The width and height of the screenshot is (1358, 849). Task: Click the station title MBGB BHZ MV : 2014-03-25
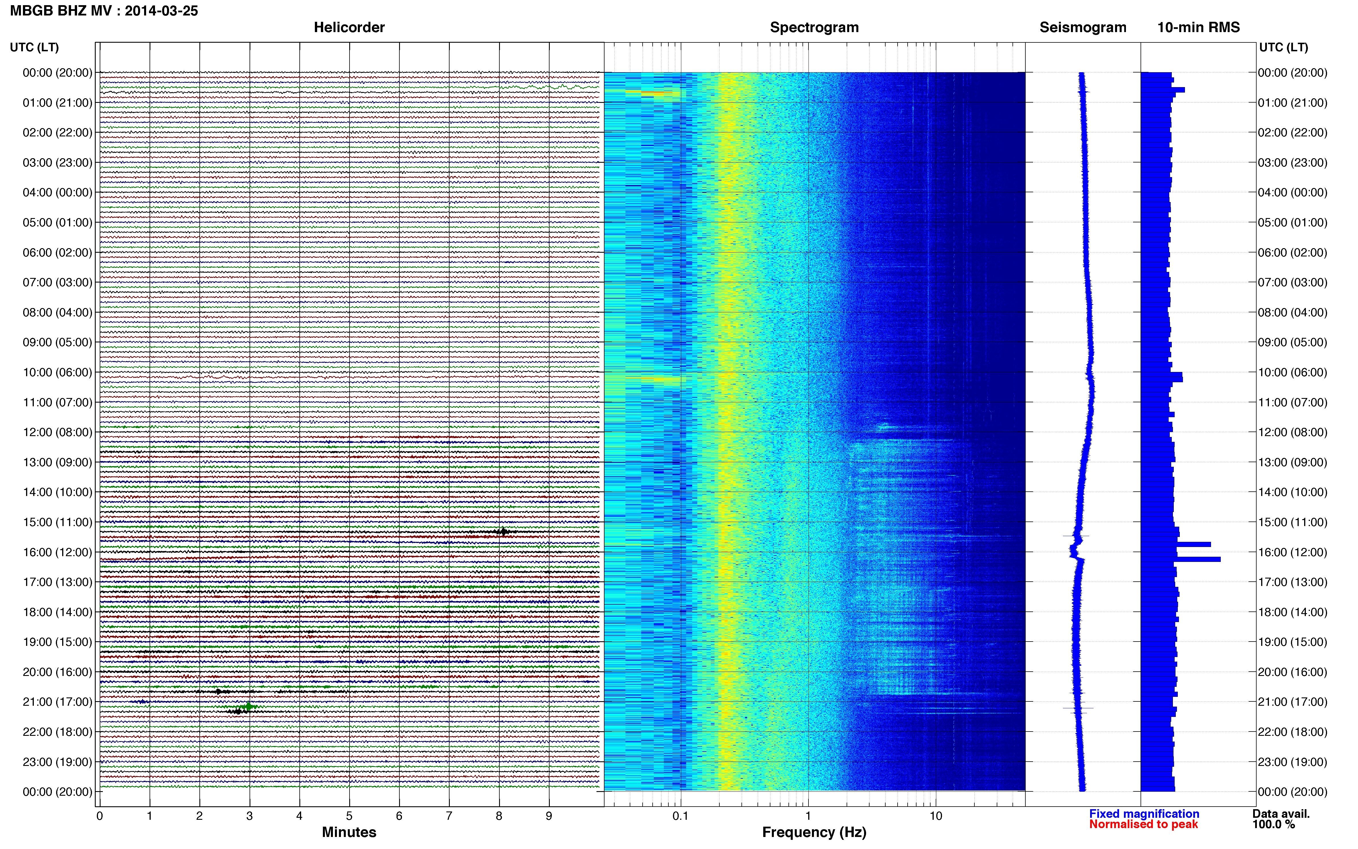(x=104, y=11)
